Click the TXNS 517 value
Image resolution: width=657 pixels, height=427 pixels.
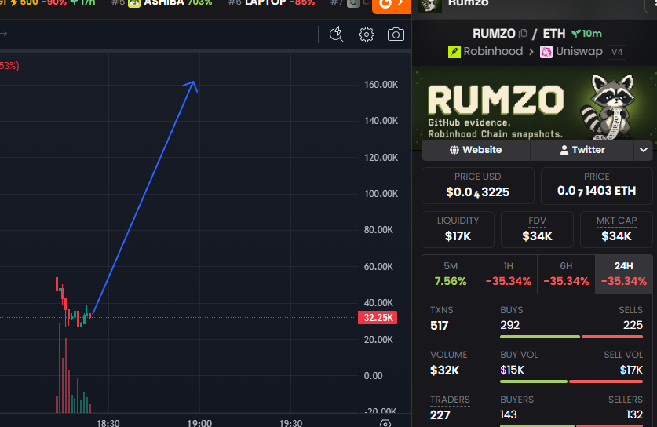[x=439, y=326]
